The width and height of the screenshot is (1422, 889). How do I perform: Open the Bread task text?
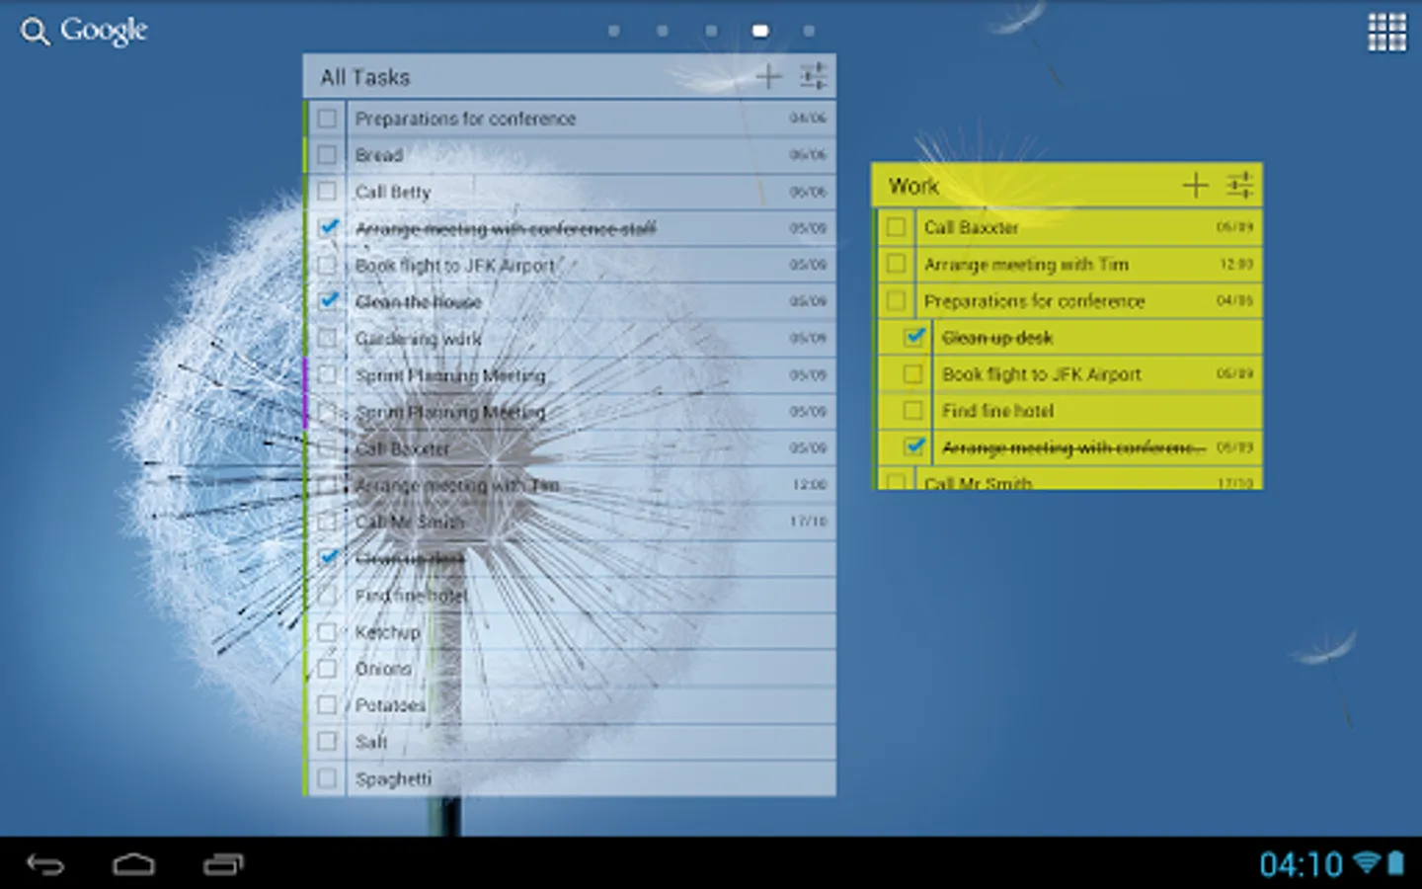point(379,155)
